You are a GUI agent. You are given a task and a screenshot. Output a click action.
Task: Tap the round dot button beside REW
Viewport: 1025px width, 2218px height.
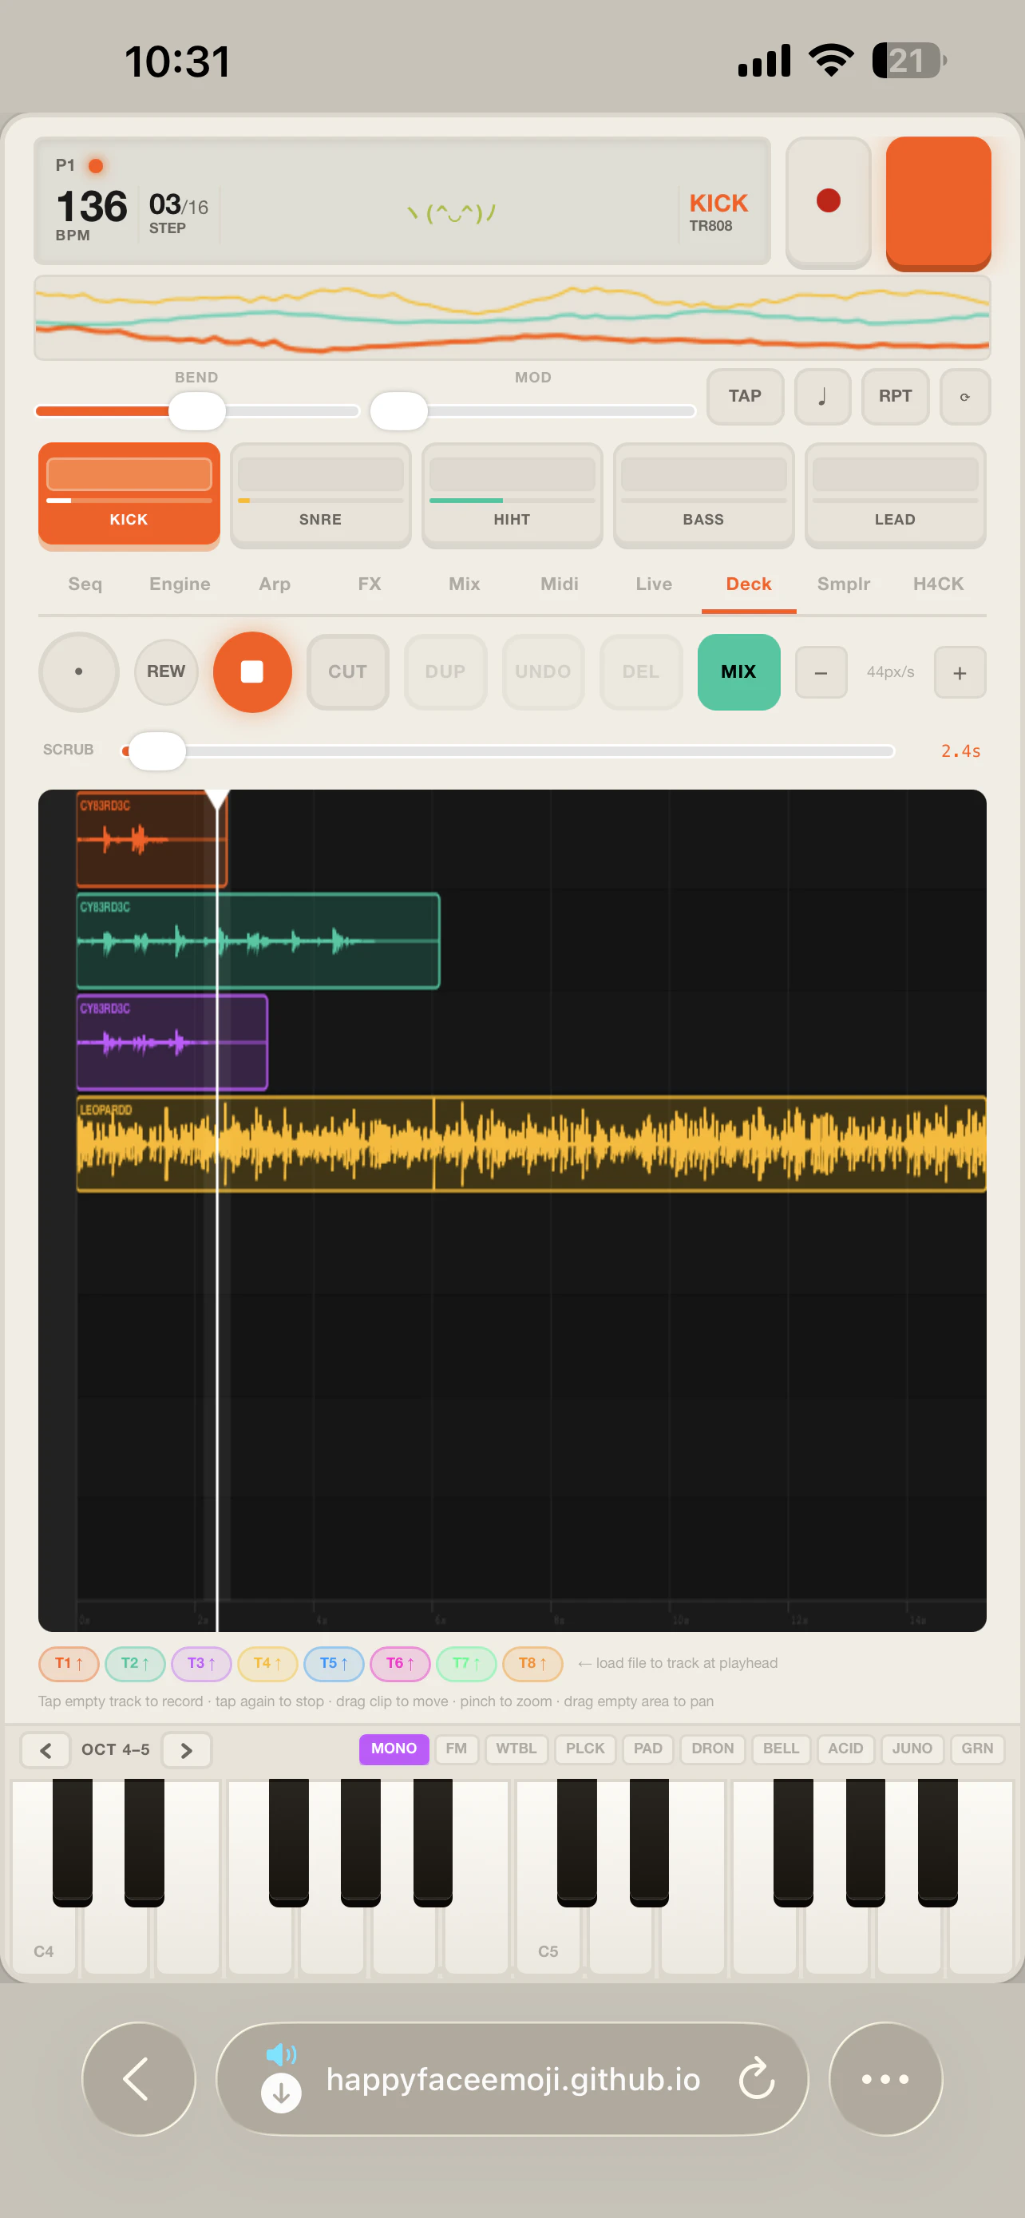click(x=78, y=671)
